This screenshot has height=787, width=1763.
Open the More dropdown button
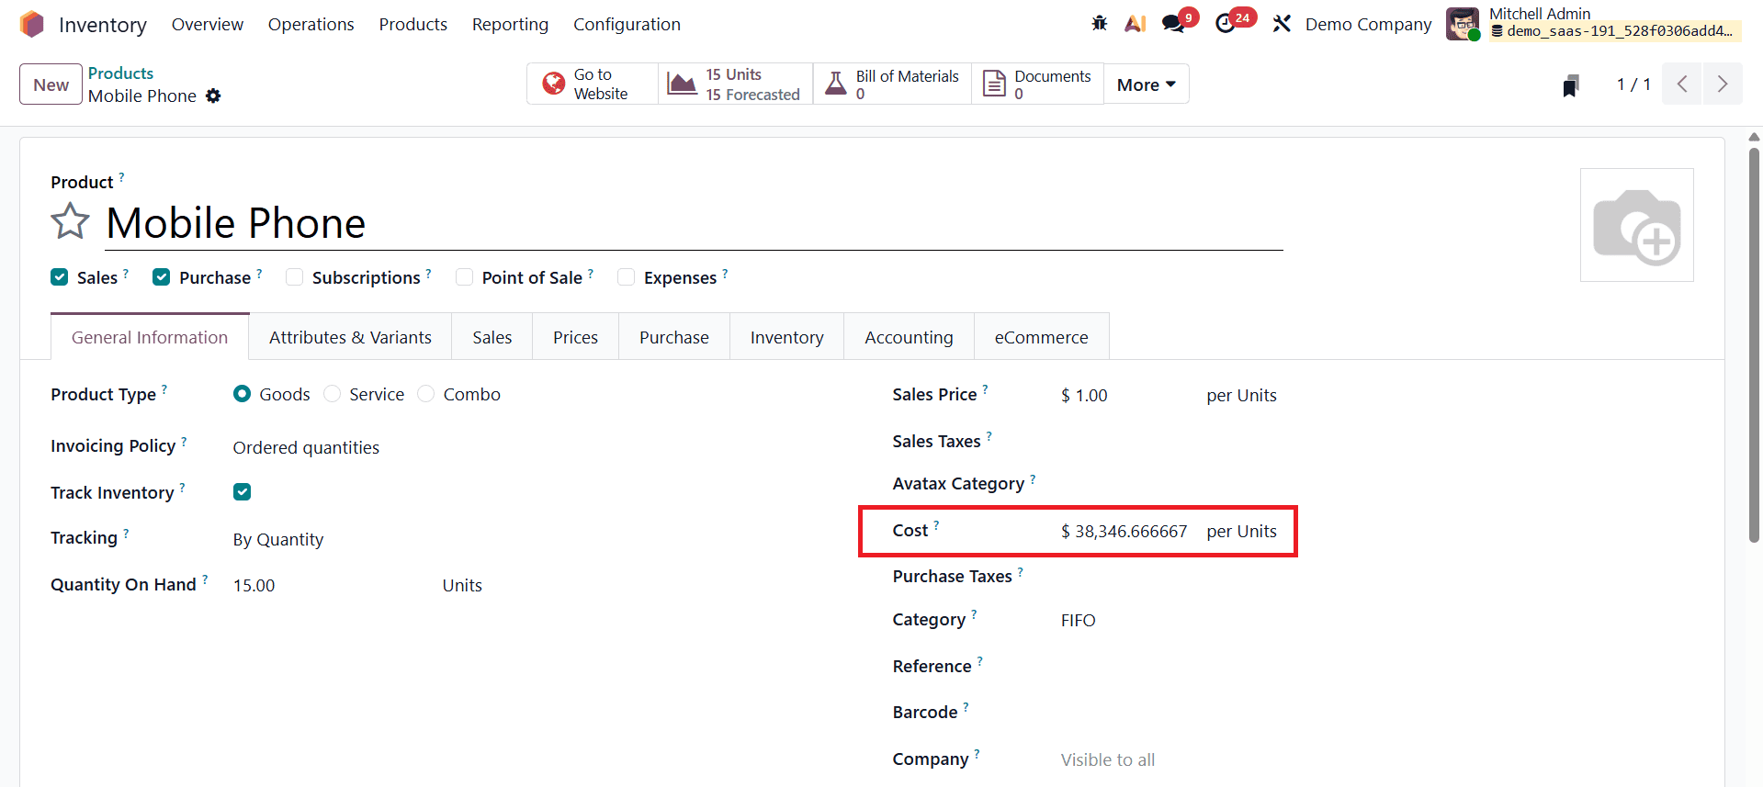coord(1146,84)
